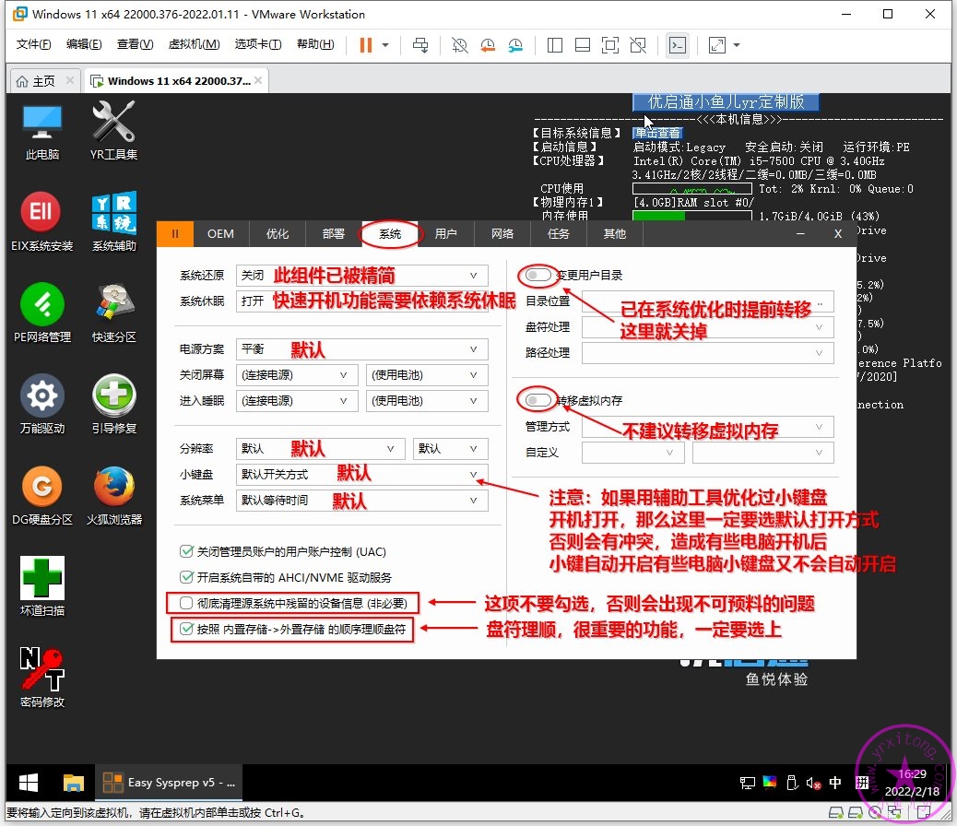Close the Windows 11 x64 VM tab

coord(259,80)
